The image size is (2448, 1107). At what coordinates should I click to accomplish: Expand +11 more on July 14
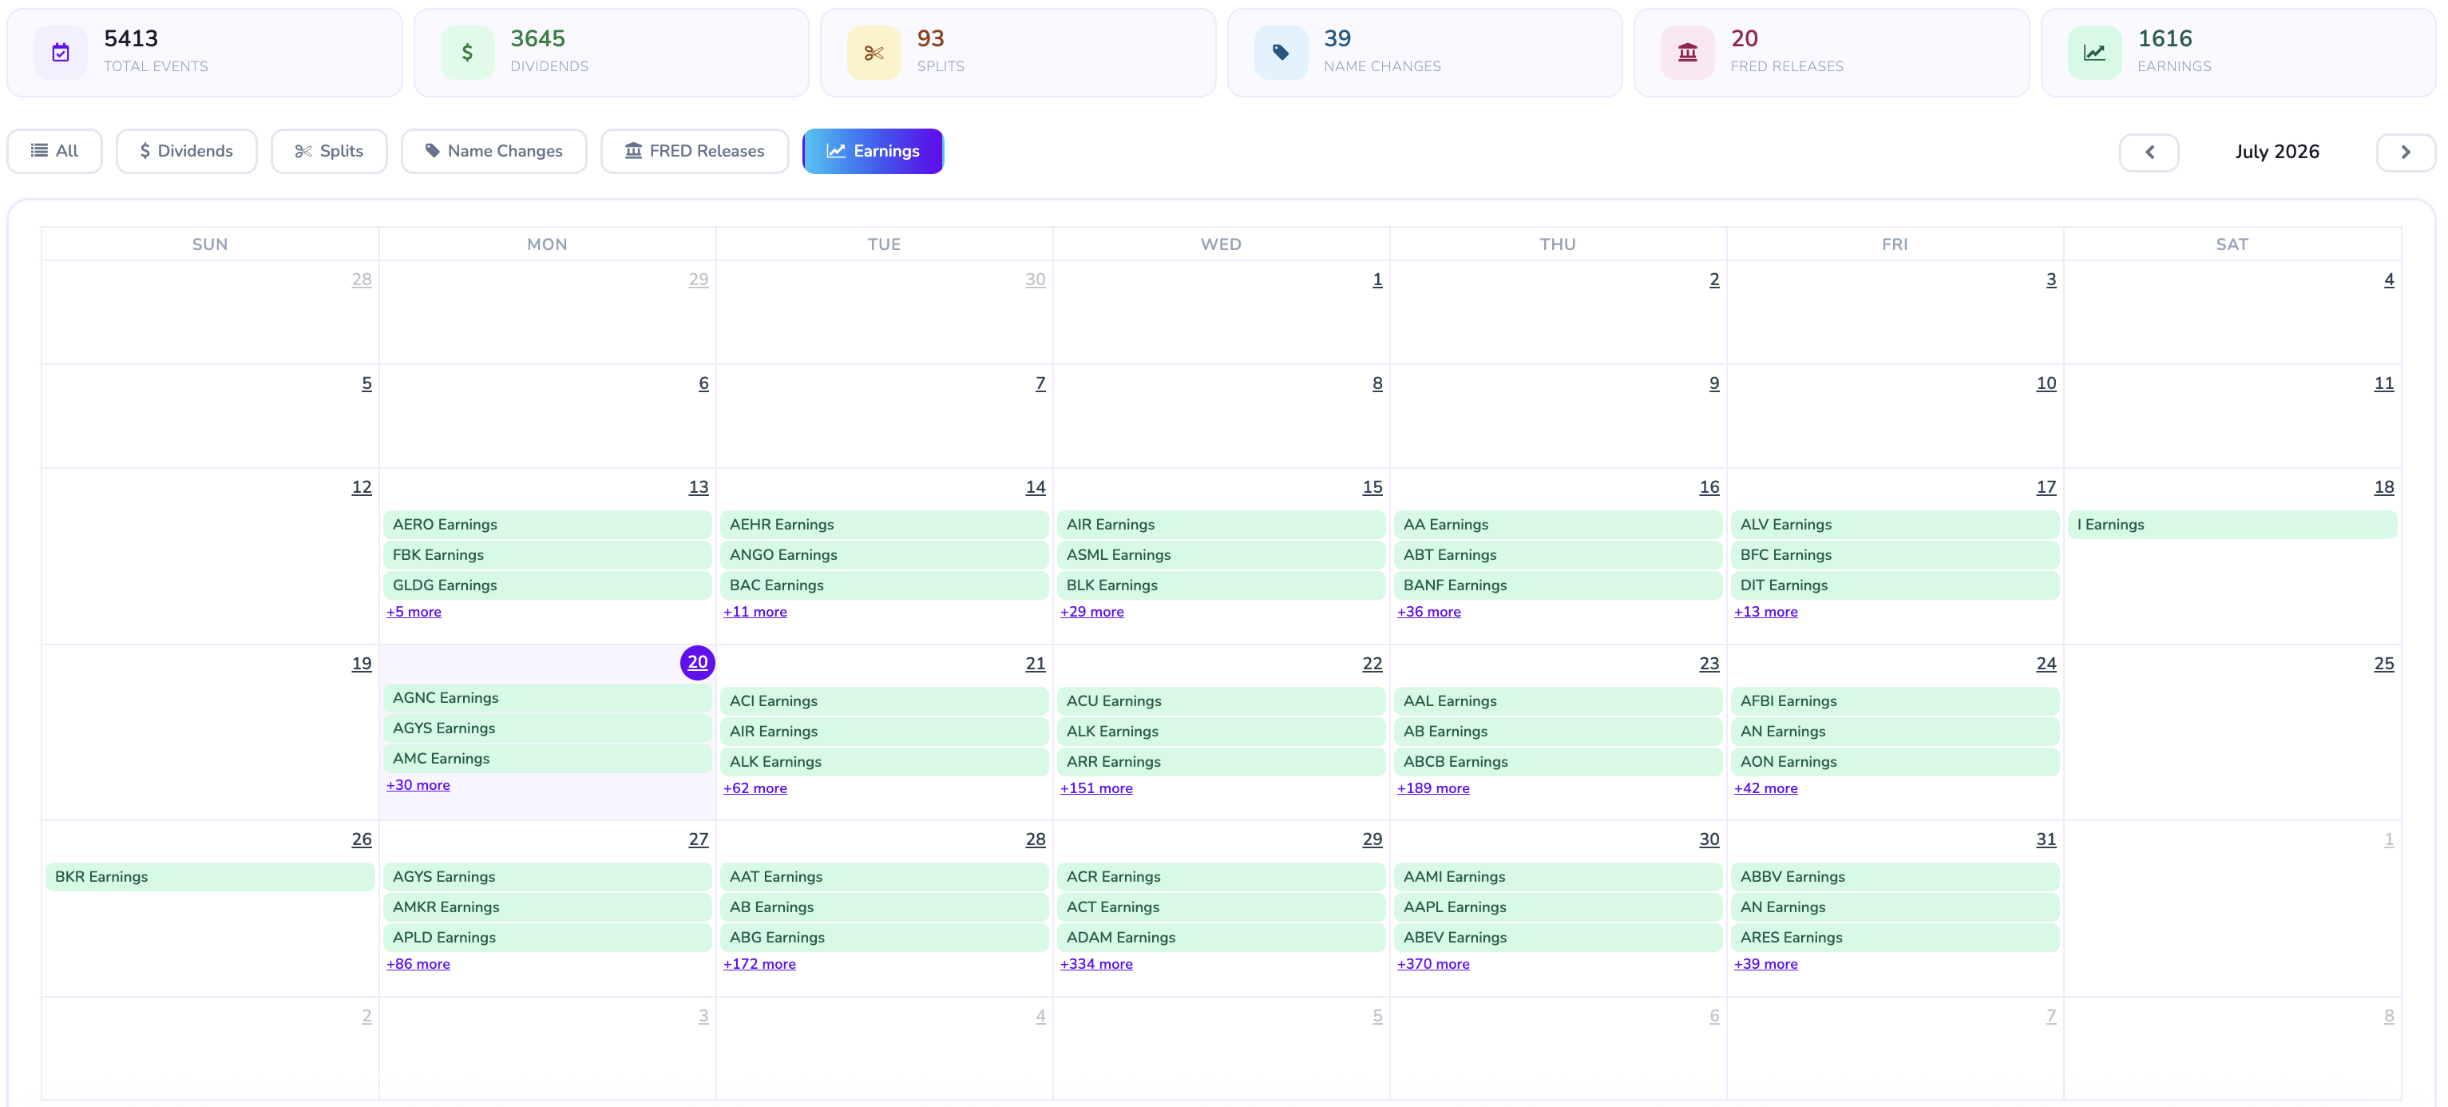[x=755, y=612]
